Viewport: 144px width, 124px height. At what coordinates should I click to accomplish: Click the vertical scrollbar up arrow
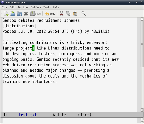click(142, 19)
